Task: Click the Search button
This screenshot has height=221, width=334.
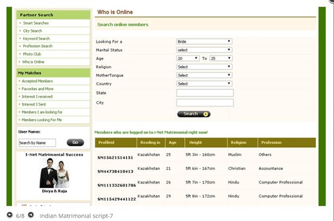Action: [x=194, y=114]
